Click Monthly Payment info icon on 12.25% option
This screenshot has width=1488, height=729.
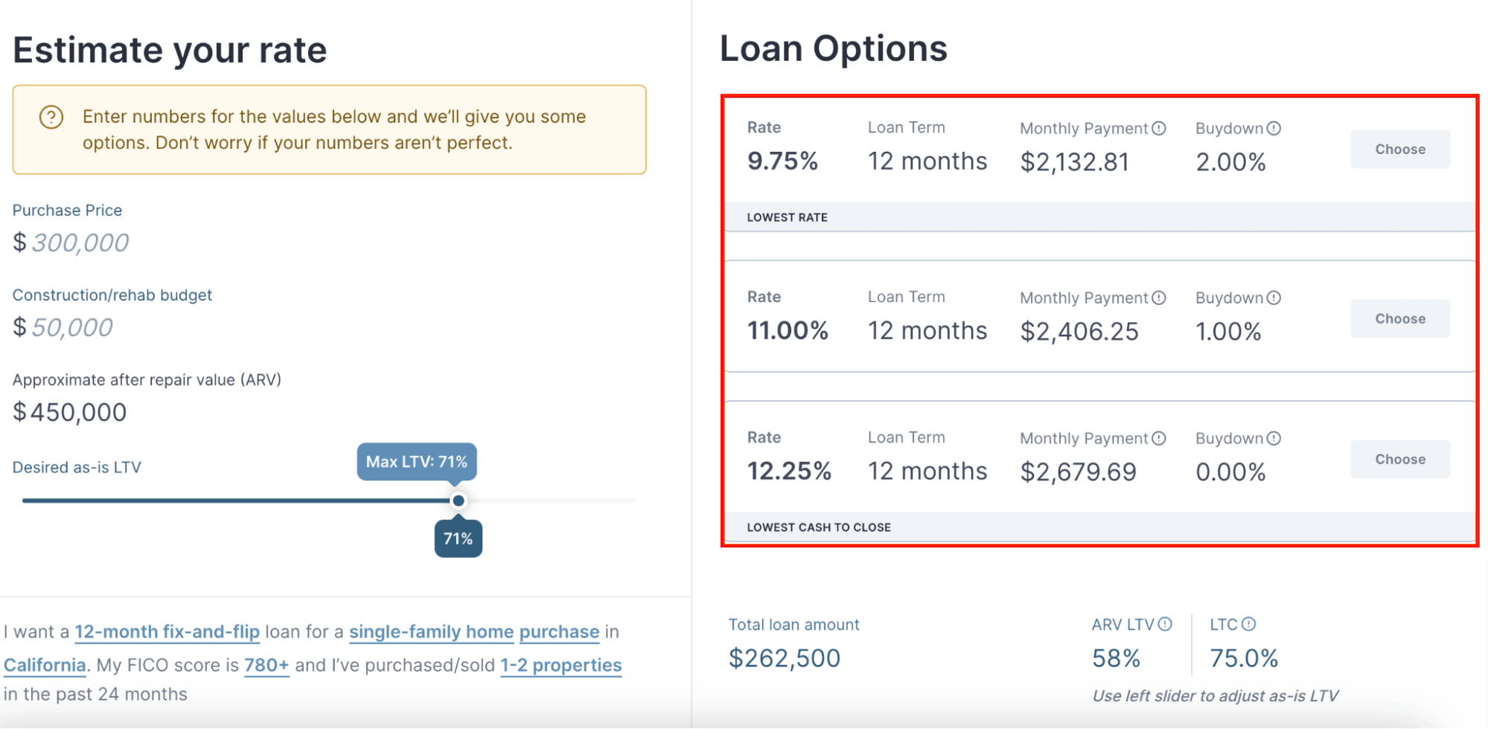[1158, 438]
